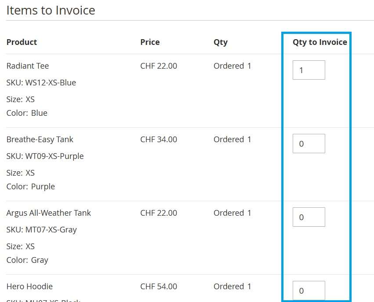Click the Product column header
Image resolution: width=374 pixels, height=302 pixels.
22,42
